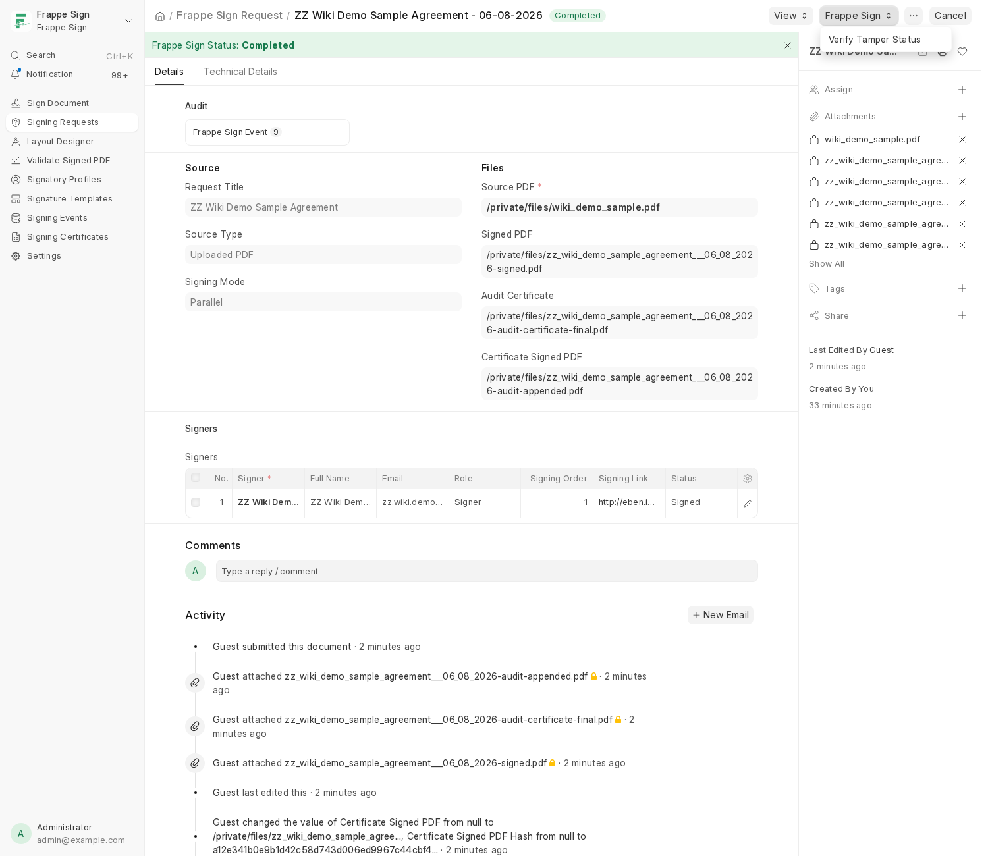988x856 pixels.
Task: Click the Frappe Sign app logo
Action: [21, 21]
